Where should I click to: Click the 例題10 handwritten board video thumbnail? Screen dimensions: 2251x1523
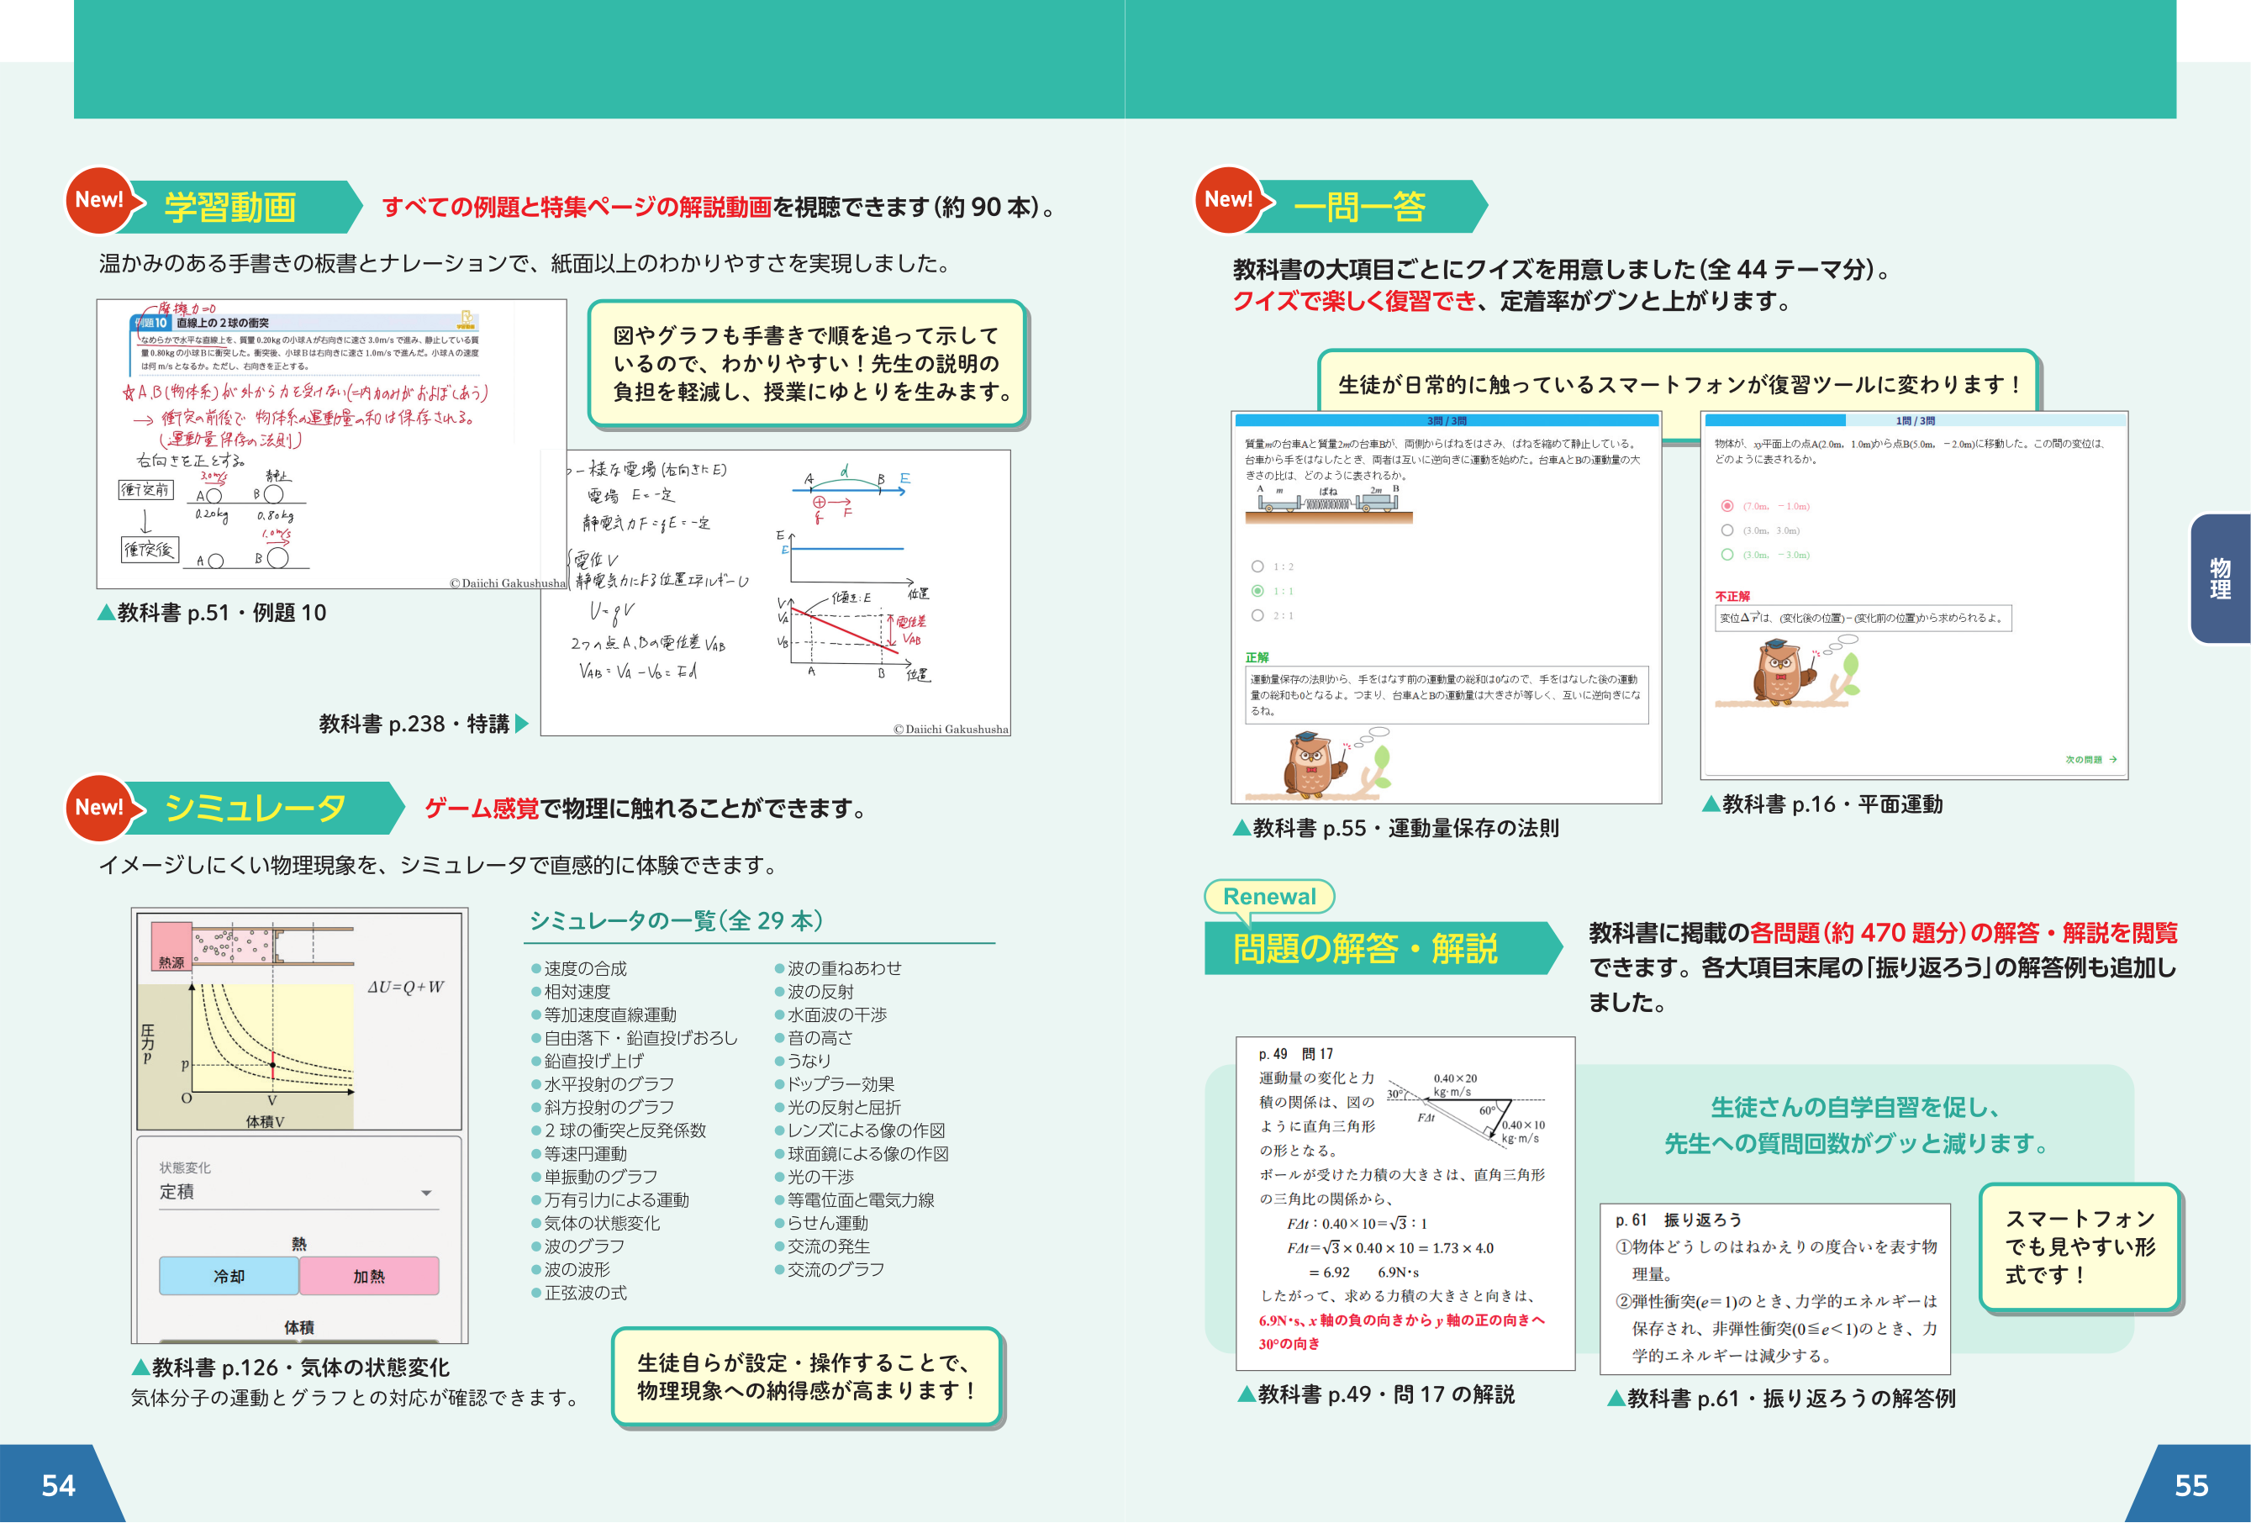[x=331, y=444]
